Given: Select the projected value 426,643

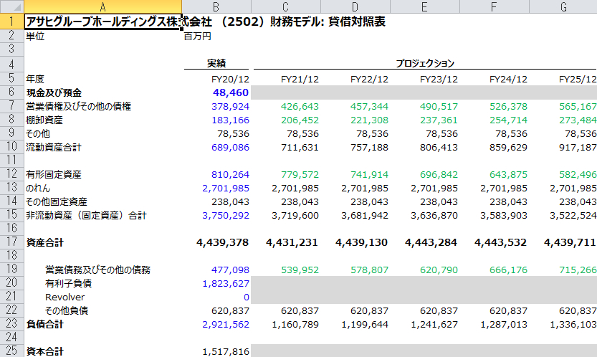Looking at the screenshot, I should (300, 106).
